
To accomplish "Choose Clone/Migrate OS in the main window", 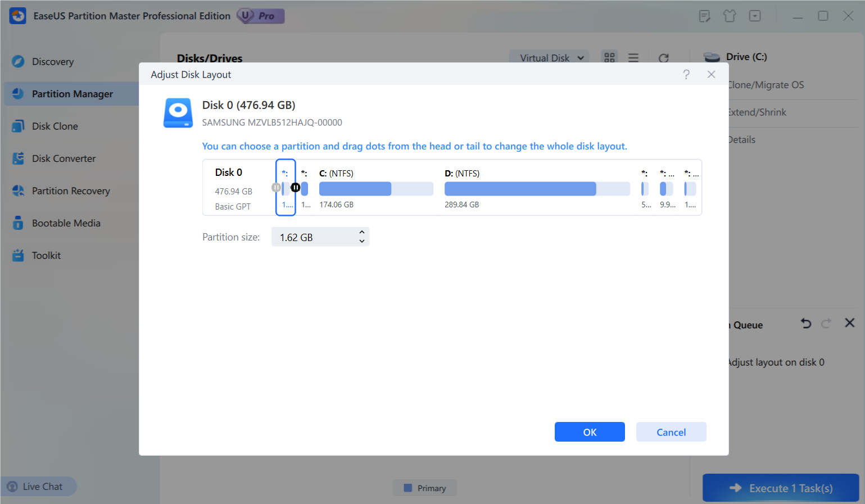I will [766, 85].
